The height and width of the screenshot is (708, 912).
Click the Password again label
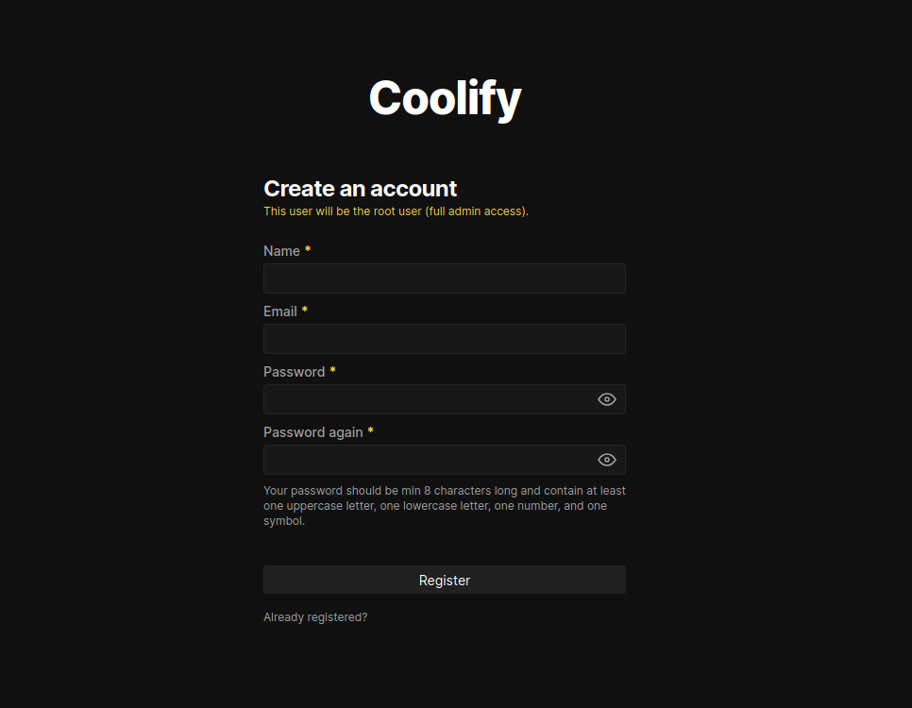click(312, 432)
